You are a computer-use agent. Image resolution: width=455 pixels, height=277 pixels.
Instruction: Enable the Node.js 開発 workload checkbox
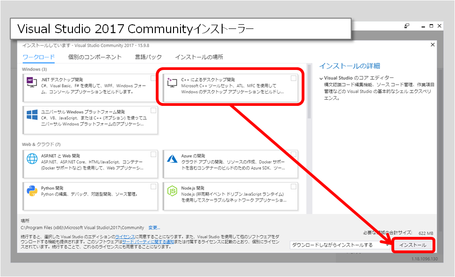[x=293, y=187]
